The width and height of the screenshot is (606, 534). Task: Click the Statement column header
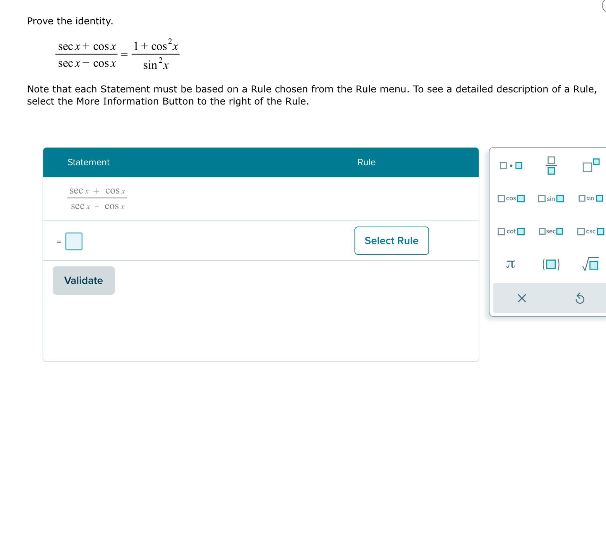tap(89, 162)
